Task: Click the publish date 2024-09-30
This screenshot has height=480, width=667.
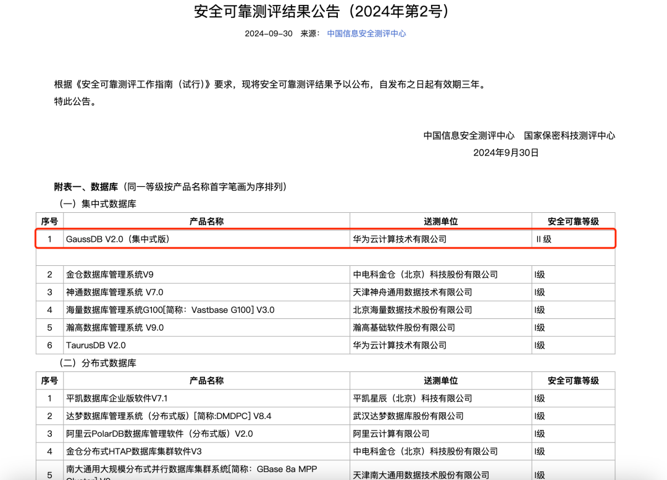Action: (269, 33)
